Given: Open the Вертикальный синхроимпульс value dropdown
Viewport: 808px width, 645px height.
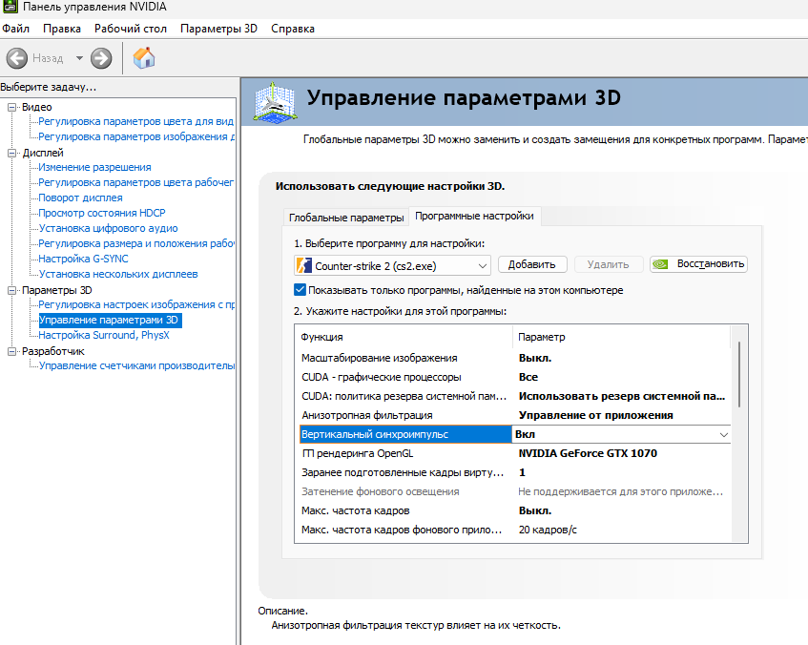Looking at the screenshot, I should 724,435.
